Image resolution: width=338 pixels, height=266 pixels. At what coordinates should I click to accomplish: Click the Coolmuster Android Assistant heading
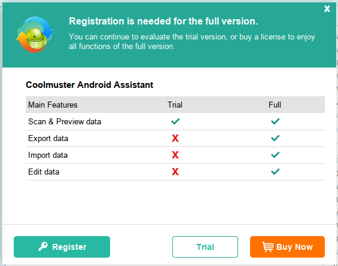tap(90, 85)
